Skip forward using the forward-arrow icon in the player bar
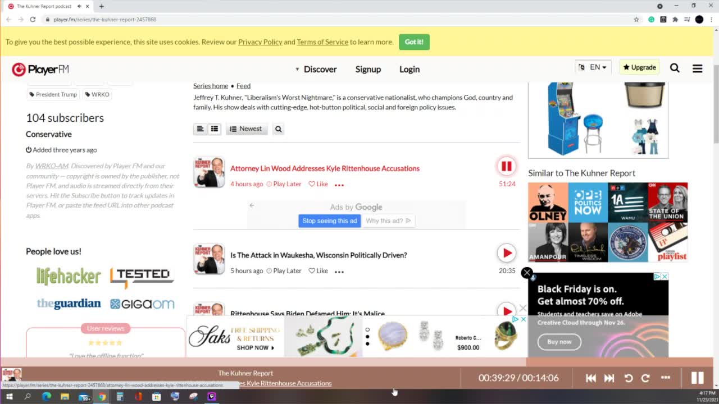This screenshot has height=404, width=719. click(x=645, y=378)
